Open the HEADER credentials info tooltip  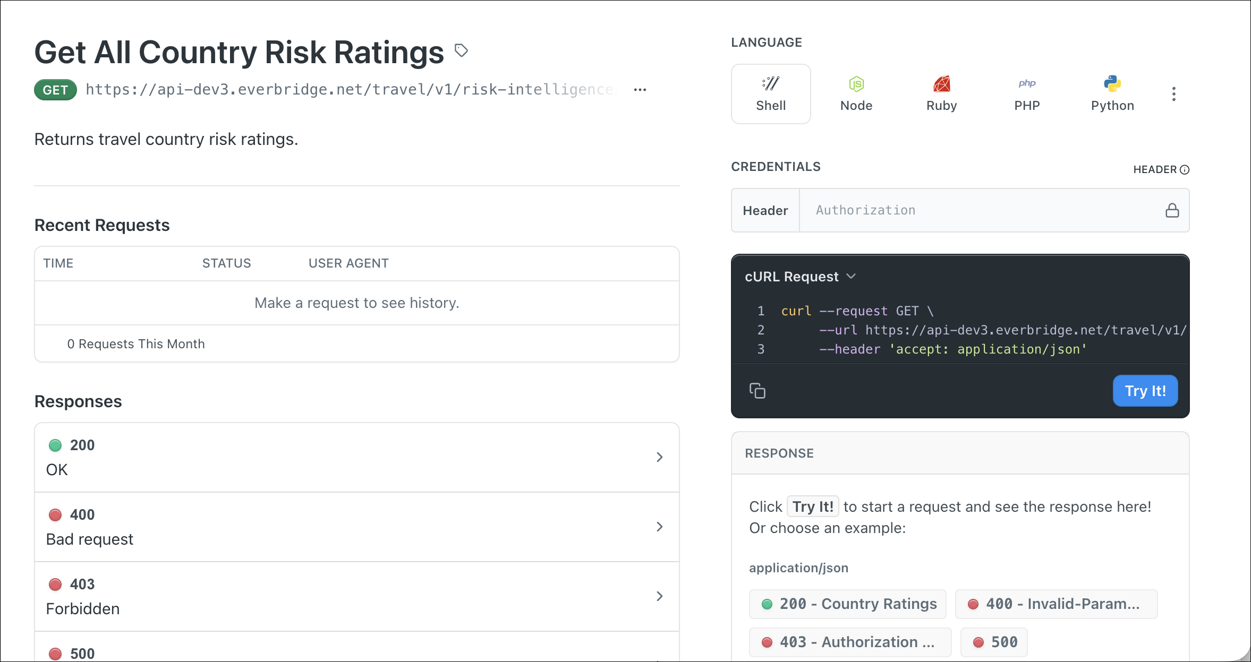[x=1185, y=169]
